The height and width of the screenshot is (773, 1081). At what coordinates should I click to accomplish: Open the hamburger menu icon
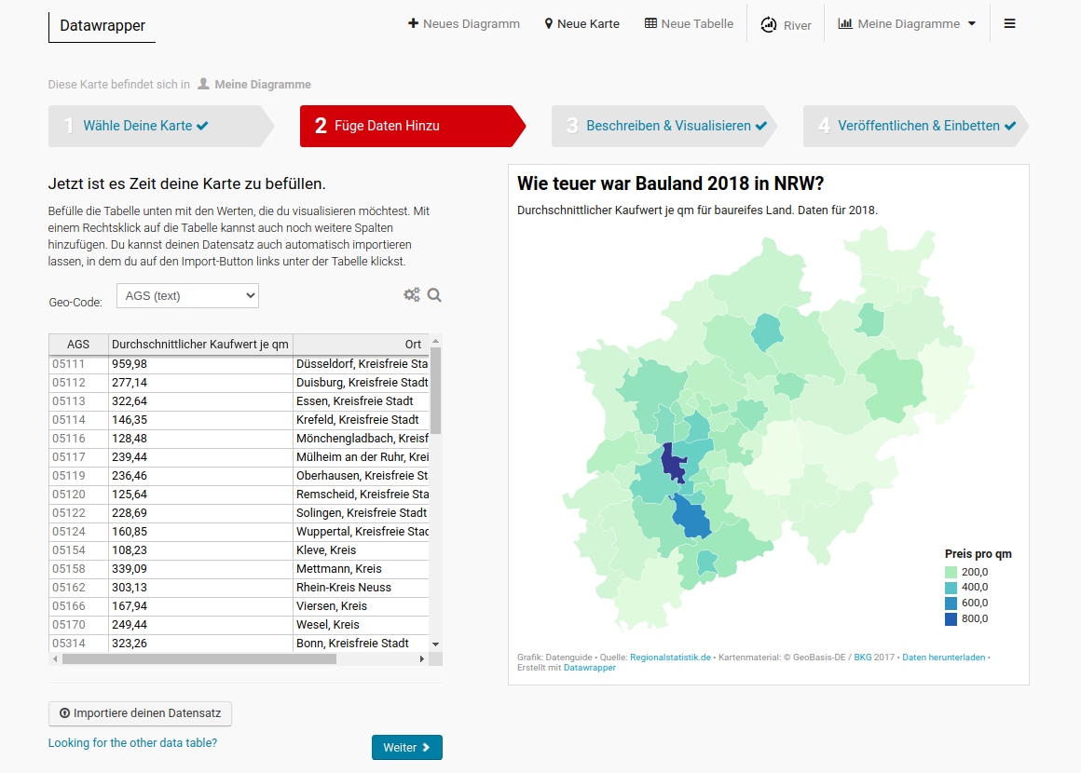[1009, 24]
